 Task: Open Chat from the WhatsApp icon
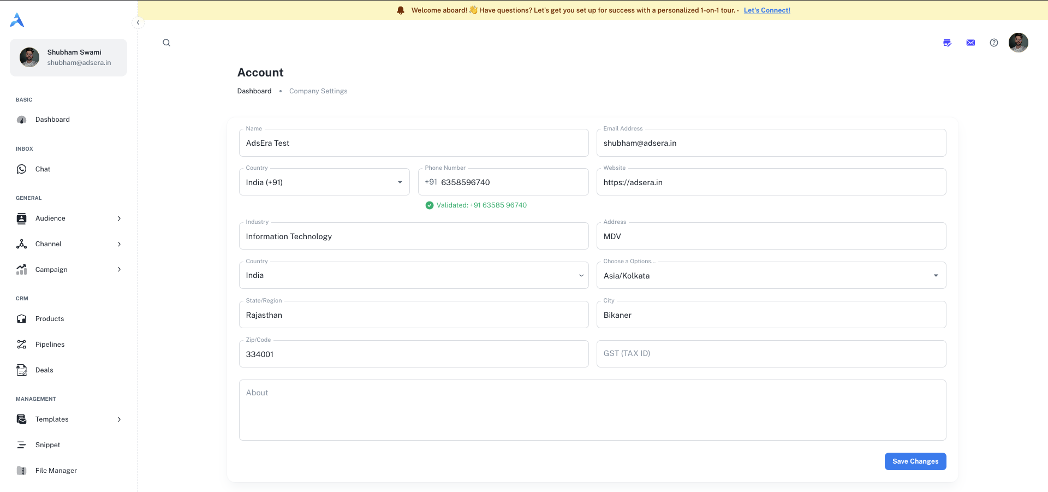(22, 169)
